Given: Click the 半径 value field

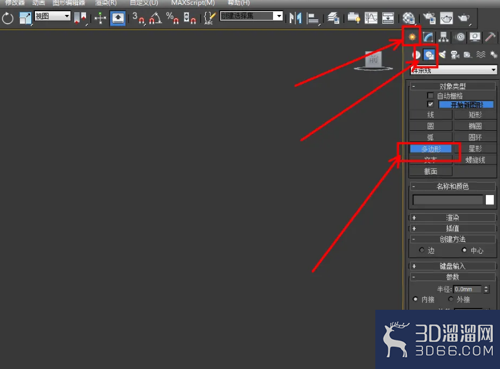Looking at the screenshot, I should [468, 289].
